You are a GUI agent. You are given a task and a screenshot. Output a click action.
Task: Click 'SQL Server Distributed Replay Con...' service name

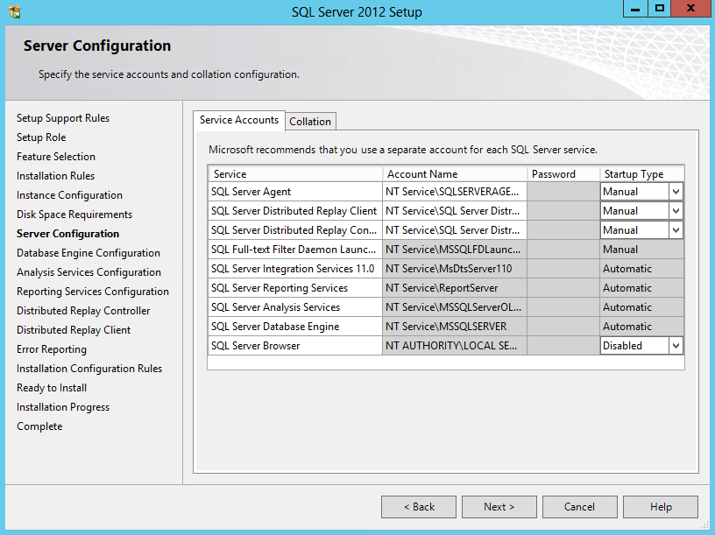(295, 230)
